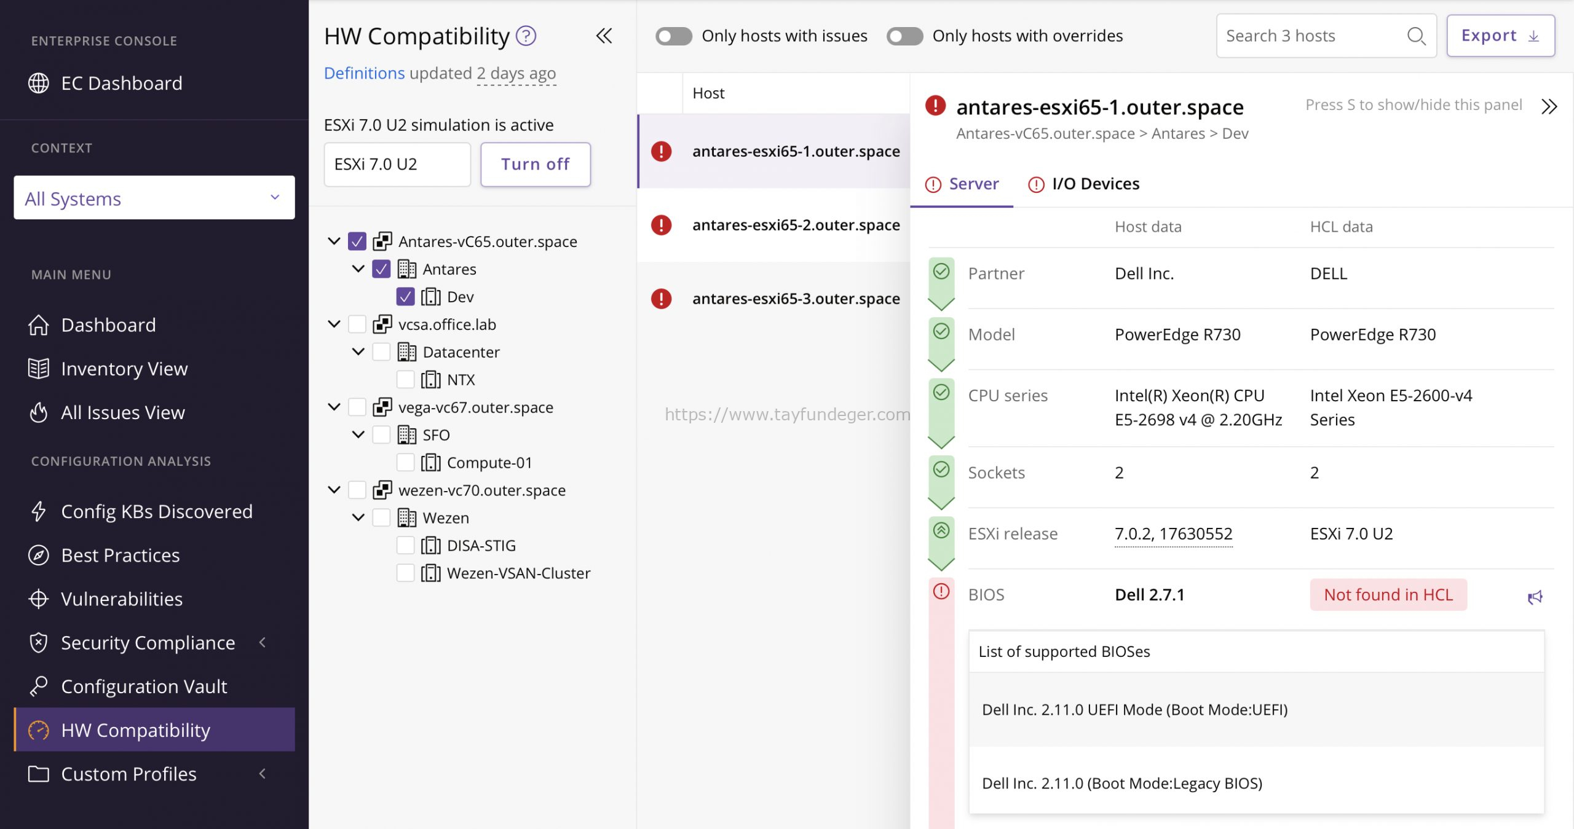The width and height of the screenshot is (1574, 829).
Task: Uncheck Antares-vC65.outer.space checkbox
Action: (x=357, y=241)
